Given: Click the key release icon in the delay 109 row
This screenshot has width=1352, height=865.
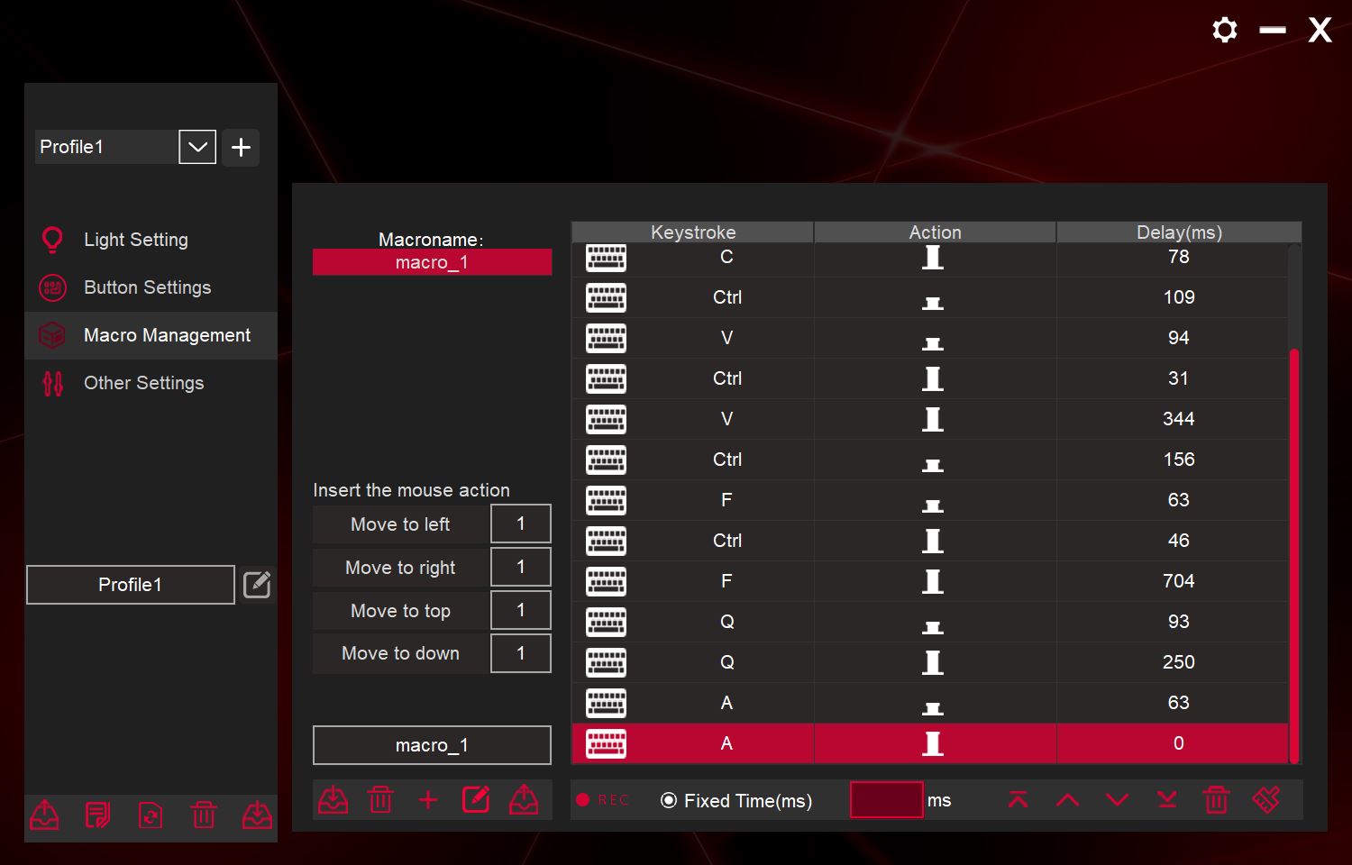Looking at the screenshot, I should pyautogui.click(x=933, y=304).
